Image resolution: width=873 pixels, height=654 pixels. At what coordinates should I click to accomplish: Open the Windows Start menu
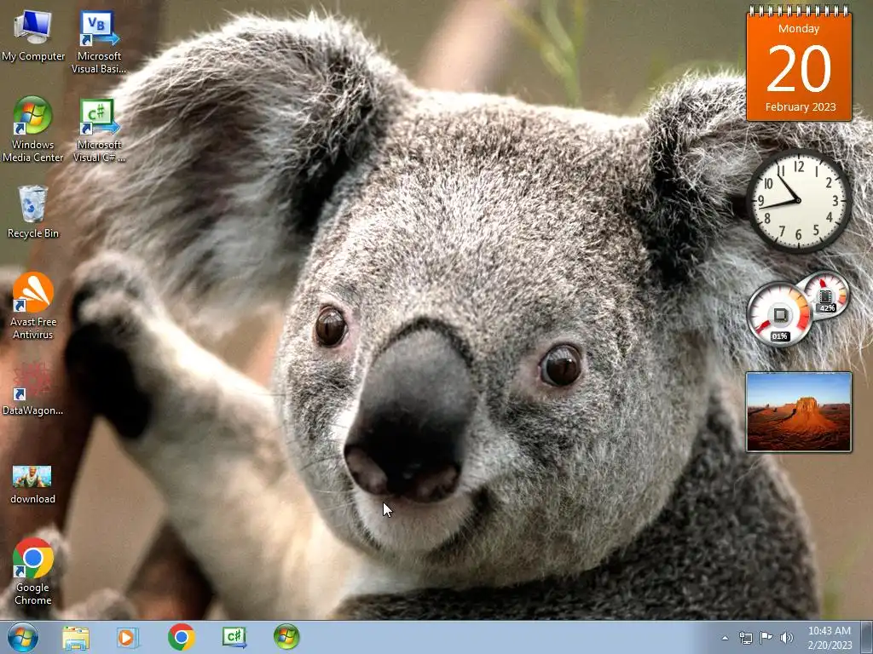23,637
